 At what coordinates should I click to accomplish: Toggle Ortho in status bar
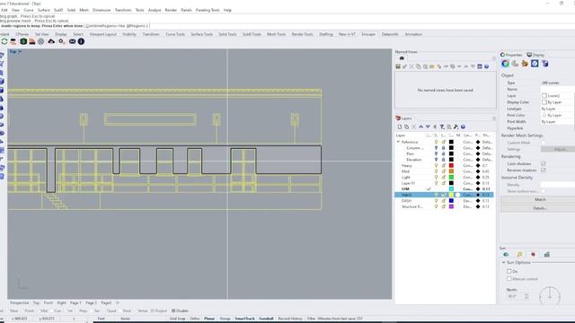[x=195, y=319]
